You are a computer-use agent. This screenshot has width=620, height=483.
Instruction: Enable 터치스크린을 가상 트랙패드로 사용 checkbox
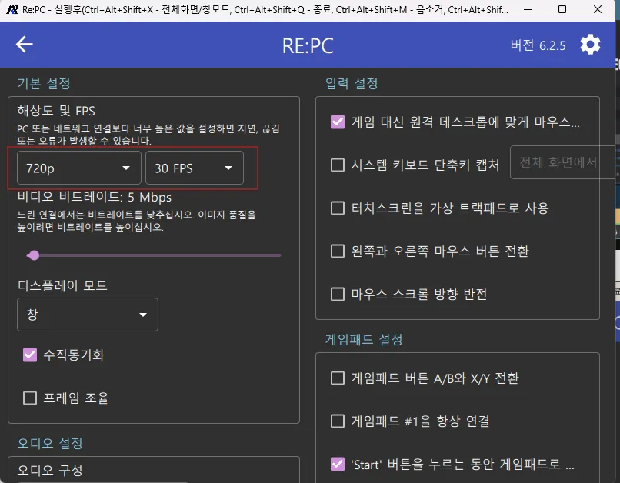pyautogui.click(x=337, y=208)
